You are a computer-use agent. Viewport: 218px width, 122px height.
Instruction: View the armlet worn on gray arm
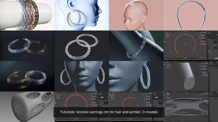136,46
